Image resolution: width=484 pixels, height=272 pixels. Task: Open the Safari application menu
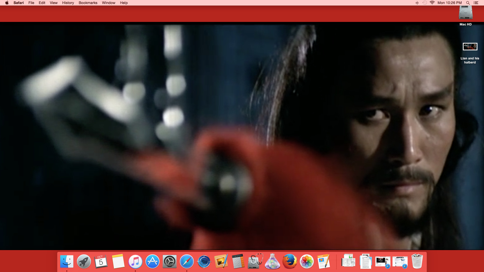click(19, 3)
